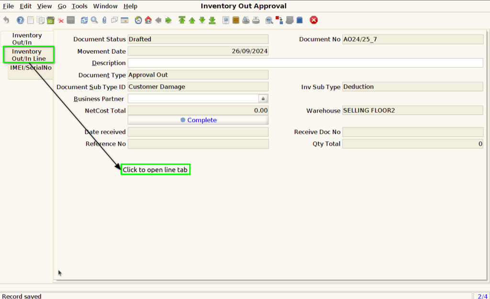Screen dimensions: 490x299
Task: Go to next record with the down arrow
Action: coord(202,20)
